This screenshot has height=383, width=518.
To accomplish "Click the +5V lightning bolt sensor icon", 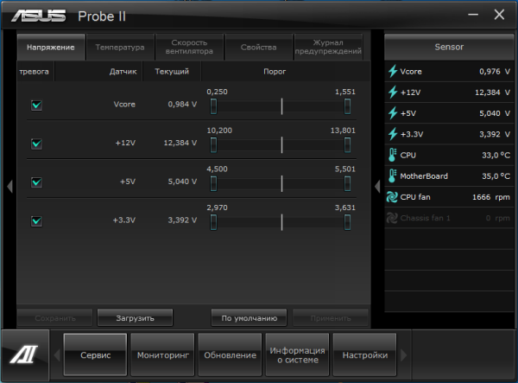I will (393, 113).
